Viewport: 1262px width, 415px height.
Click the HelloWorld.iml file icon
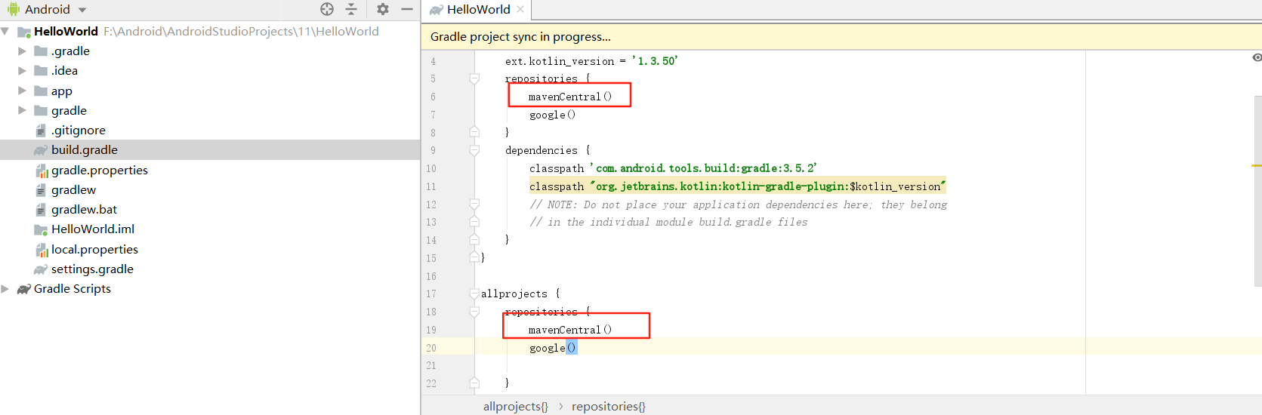41,229
